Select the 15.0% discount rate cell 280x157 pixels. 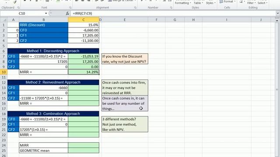pyautogui.click(x=84, y=25)
